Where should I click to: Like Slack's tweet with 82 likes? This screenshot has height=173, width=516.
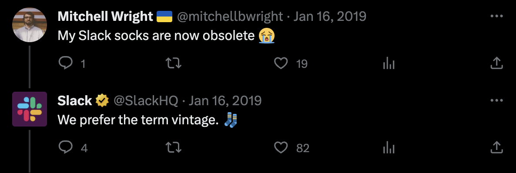point(281,147)
